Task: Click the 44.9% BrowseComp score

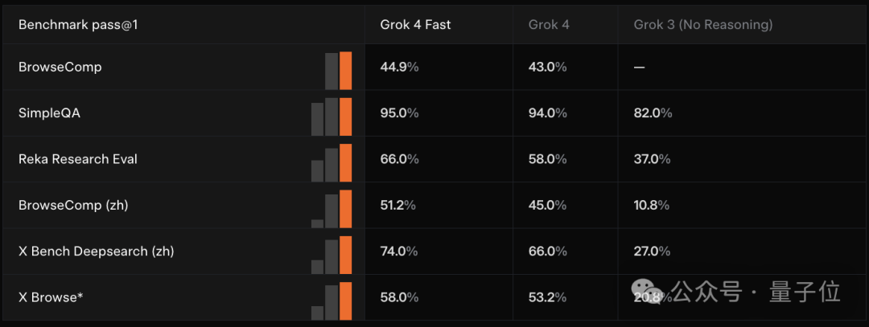Action: coord(400,67)
